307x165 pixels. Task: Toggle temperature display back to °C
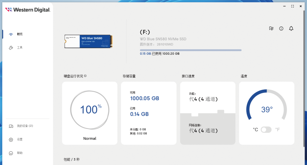[x=256, y=130]
